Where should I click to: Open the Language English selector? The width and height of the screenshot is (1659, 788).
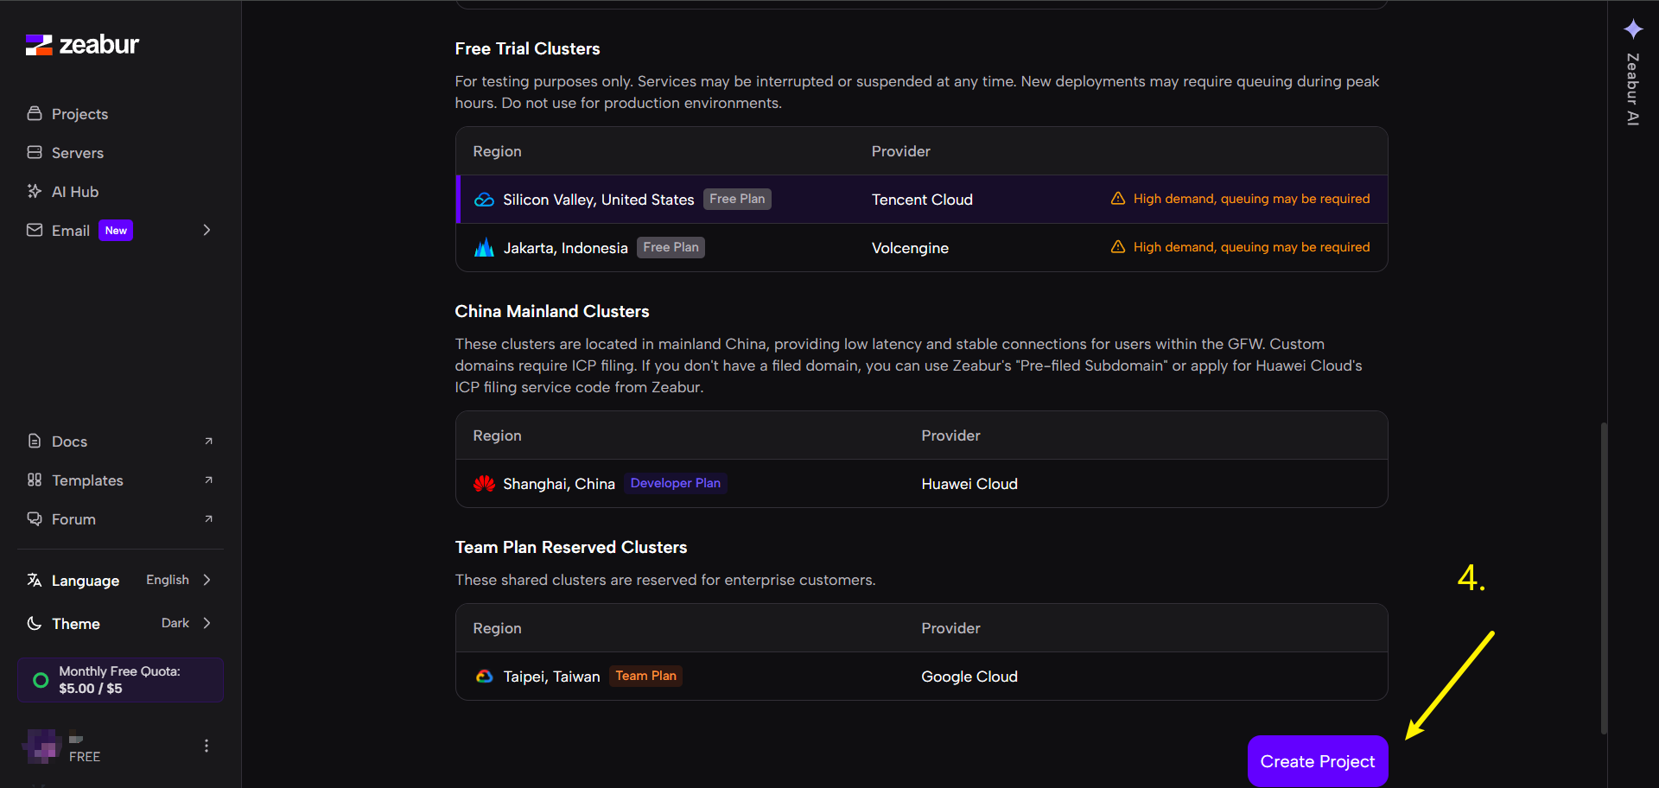[x=120, y=581]
